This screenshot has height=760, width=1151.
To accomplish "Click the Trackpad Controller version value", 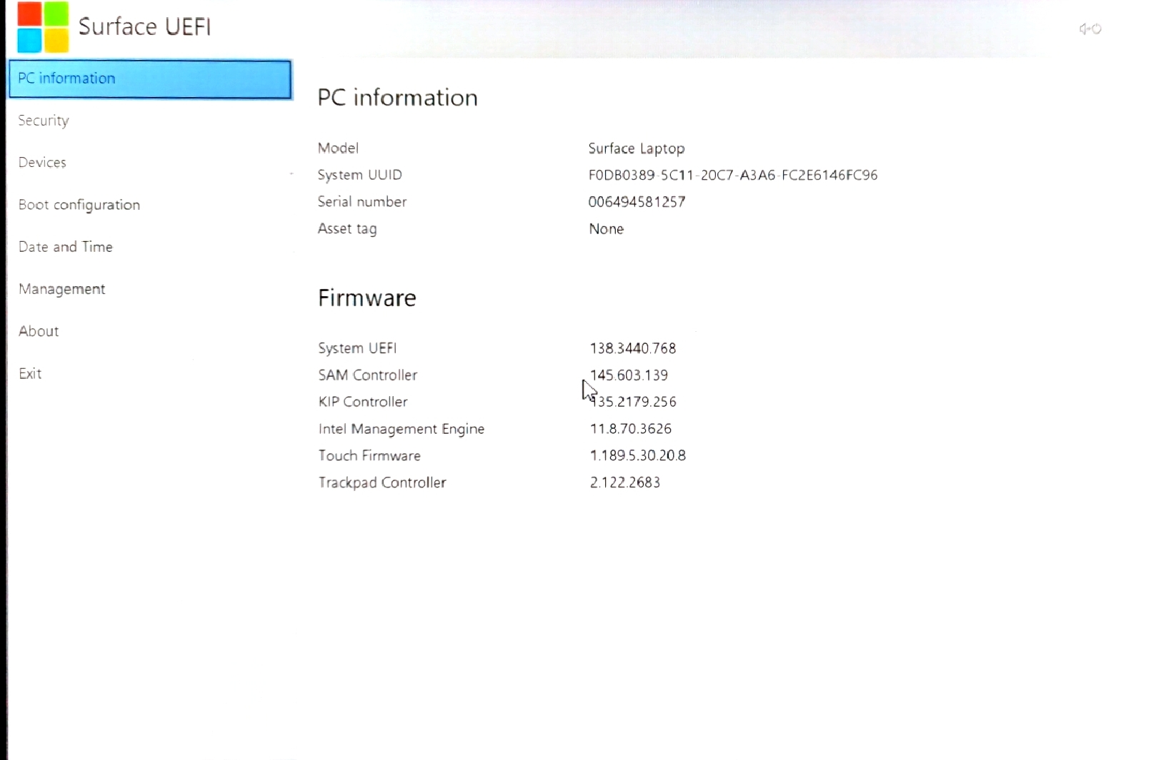I will pyautogui.click(x=624, y=482).
